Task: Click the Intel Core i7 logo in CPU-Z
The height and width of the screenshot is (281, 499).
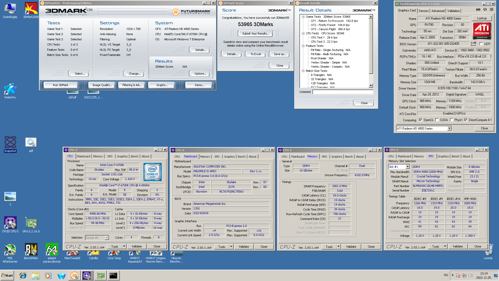Action: [x=152, y=172]
